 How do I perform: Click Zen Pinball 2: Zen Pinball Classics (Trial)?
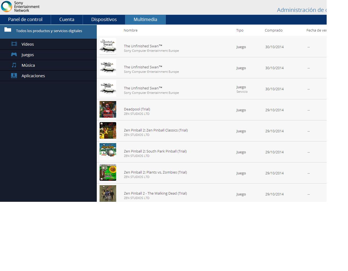(x=156, y=130)
